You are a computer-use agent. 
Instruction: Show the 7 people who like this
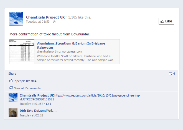pos(20,81)
